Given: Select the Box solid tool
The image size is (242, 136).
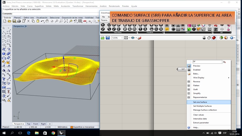Looking at the screenshot, I should 4,53.
